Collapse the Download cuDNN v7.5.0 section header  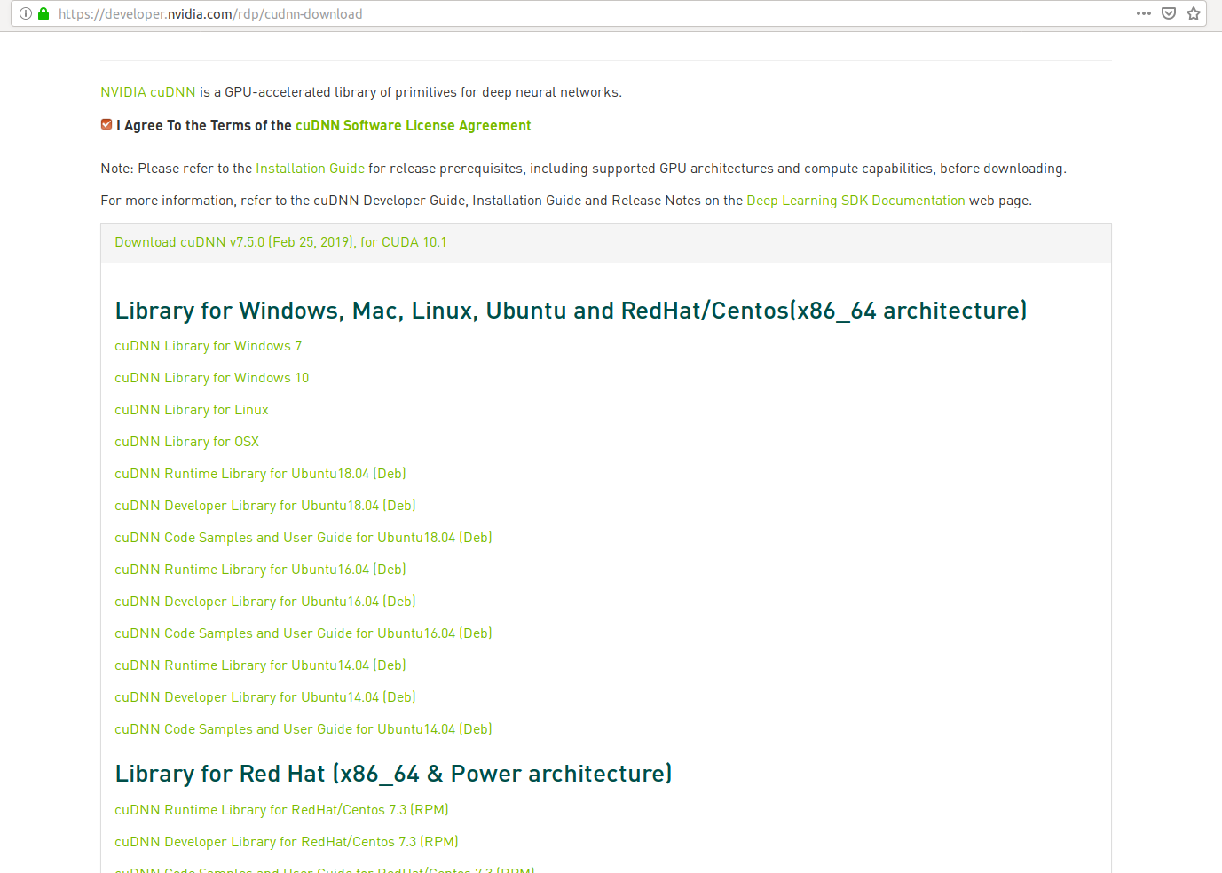pyautogui.click(x=280, y=241)
